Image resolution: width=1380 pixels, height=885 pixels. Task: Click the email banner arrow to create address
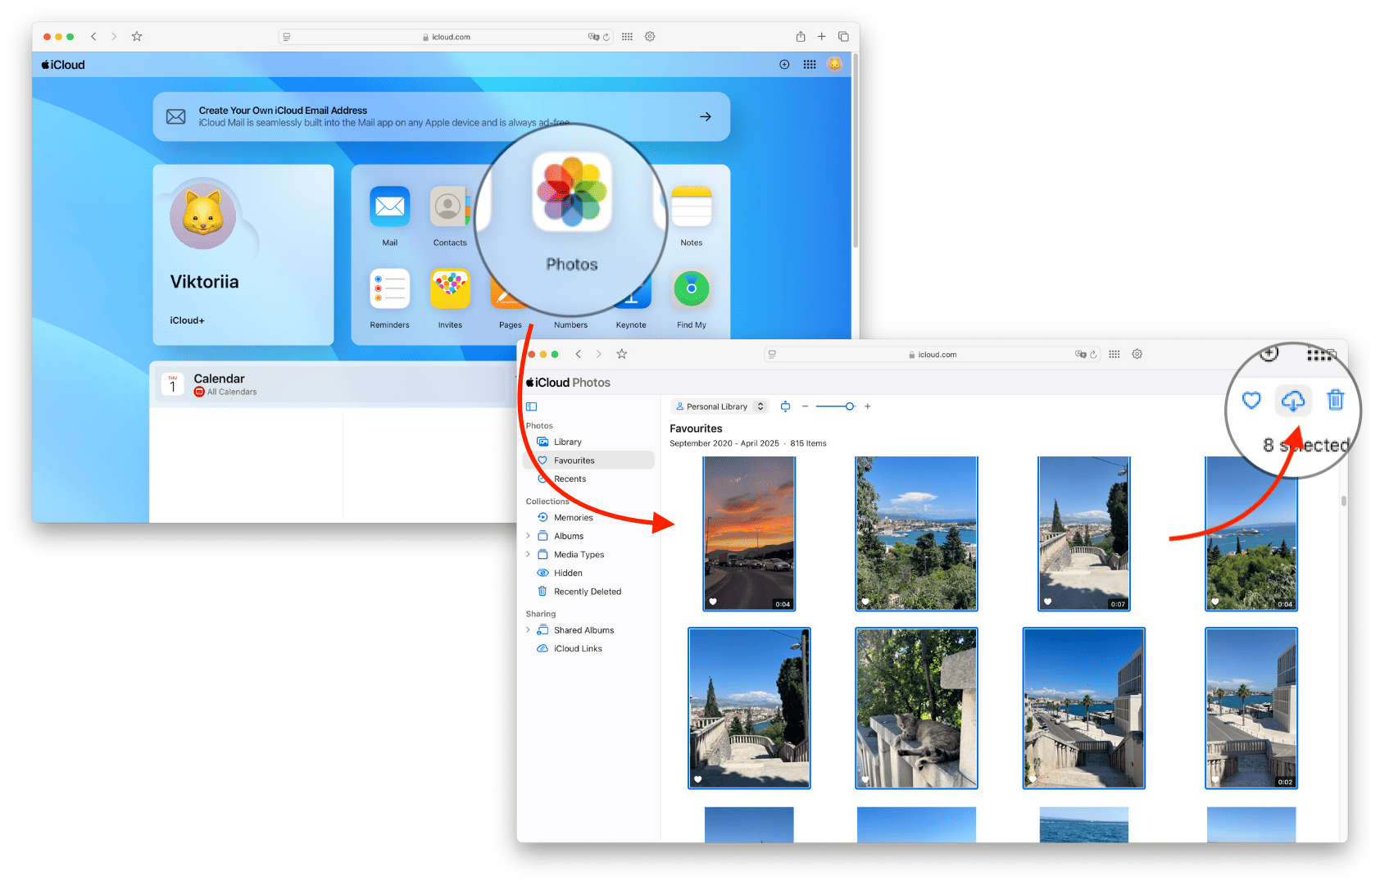coord(706,117)
